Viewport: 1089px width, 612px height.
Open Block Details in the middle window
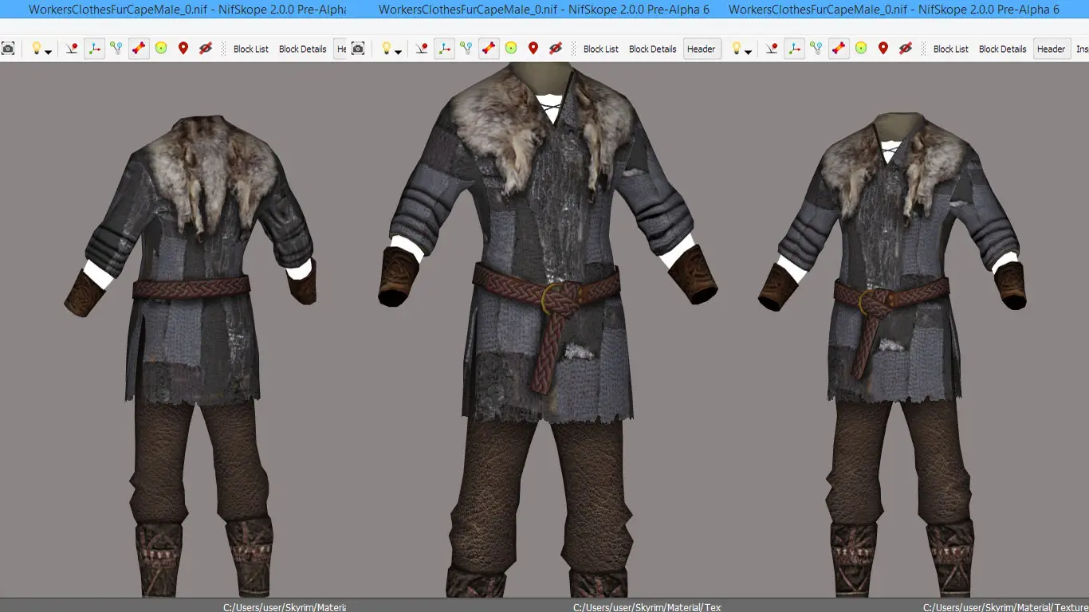point(652,49)
